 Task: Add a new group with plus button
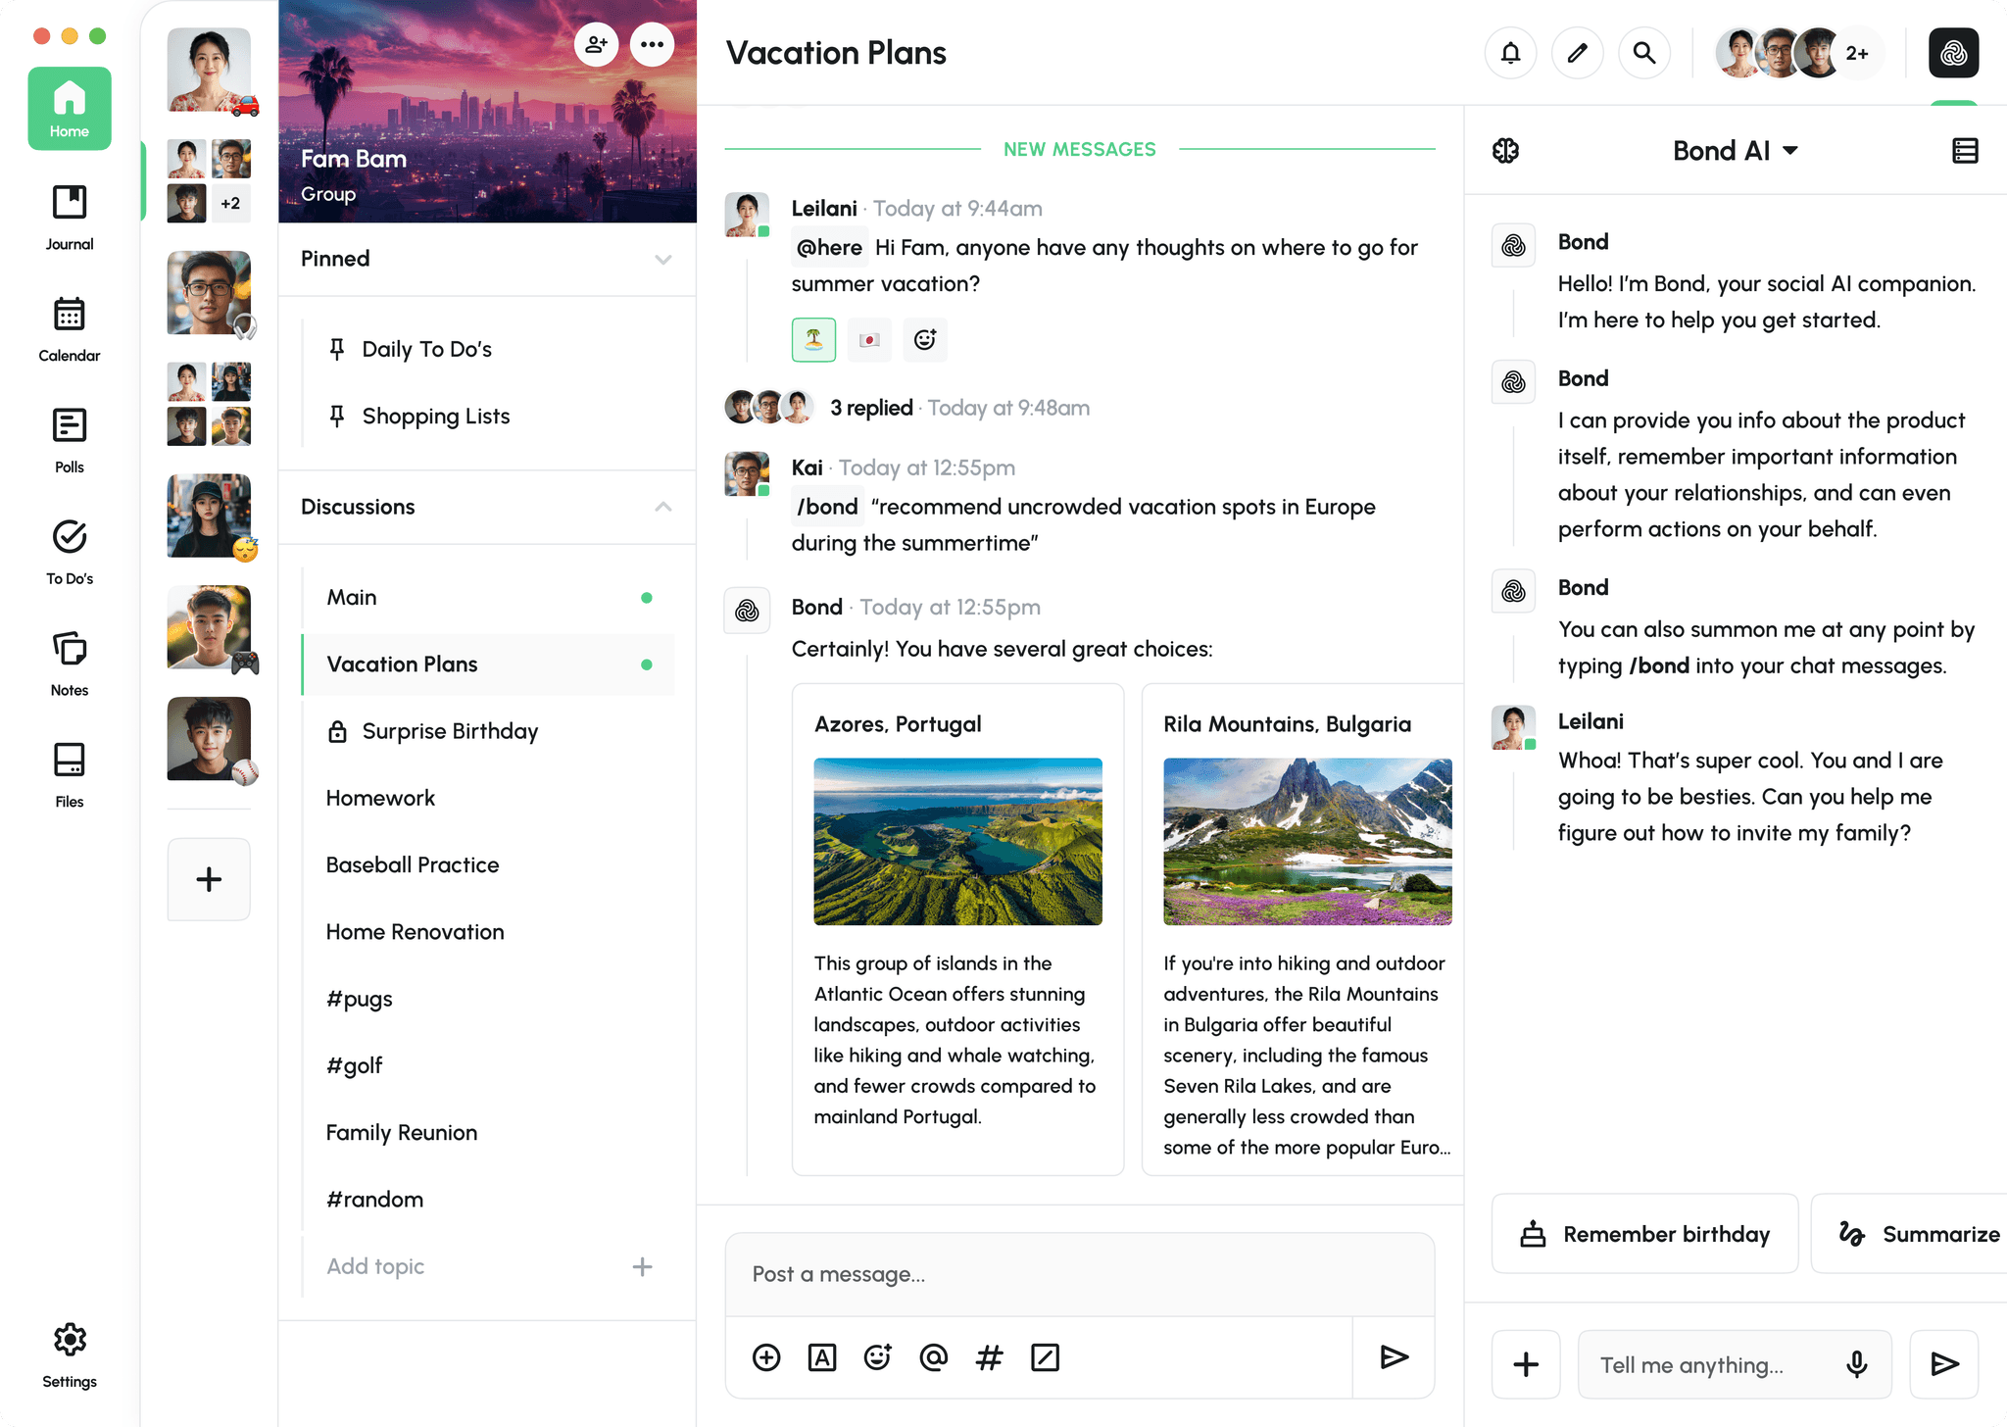tap(209, 879)
